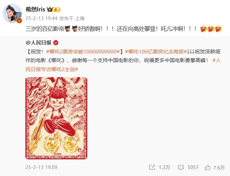The height and width of the screenshot is (176, 230).
Task: Open 希然Iris profile avatar
Action: pyautogui.click(x=12, y=13)
